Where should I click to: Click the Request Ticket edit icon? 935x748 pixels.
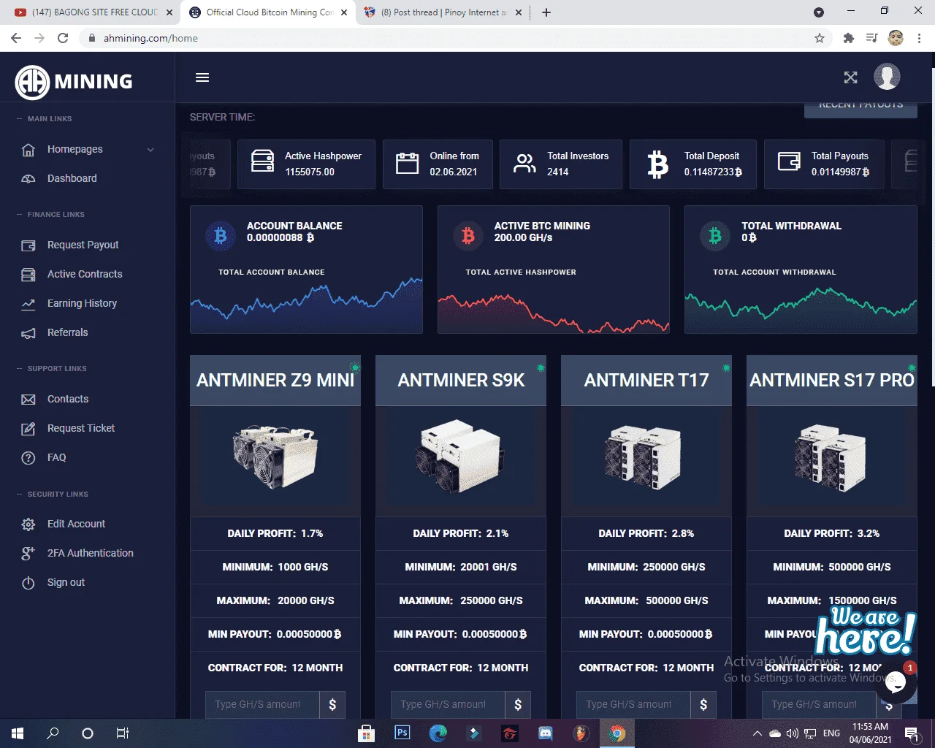pyautogui.click(x=28, y=429)
